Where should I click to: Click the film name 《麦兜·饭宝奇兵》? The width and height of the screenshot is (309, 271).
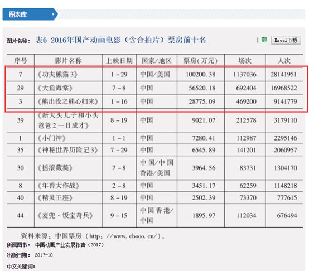[65, 215]
